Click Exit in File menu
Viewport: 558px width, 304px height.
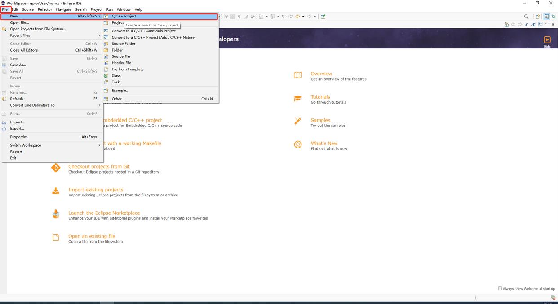52,158
